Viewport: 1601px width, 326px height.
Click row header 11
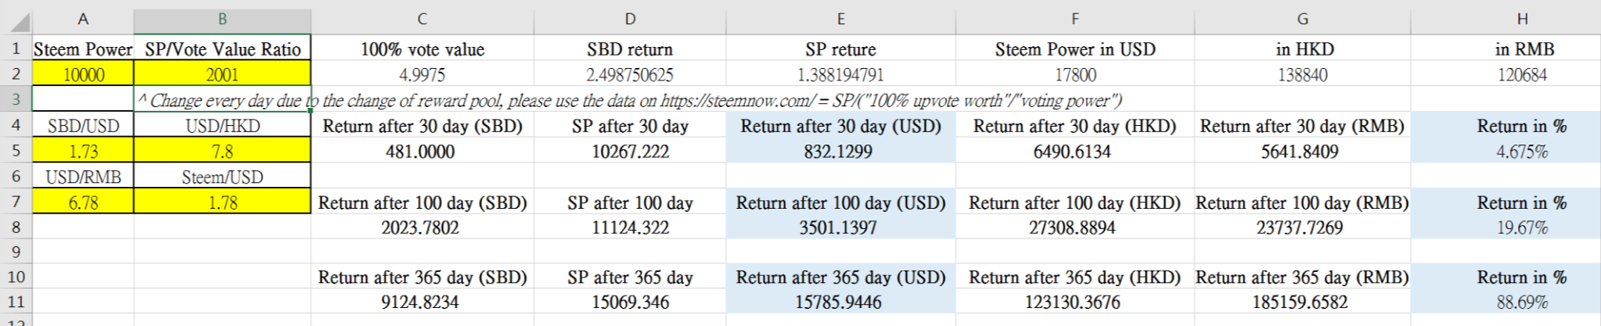[x=16, y=302]
